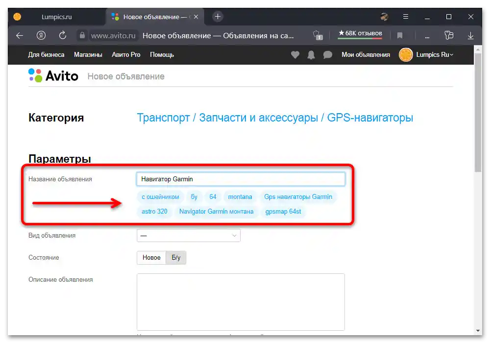Click the scrollbar up arrow
Image resolution: width=490 pixels, height=343 pixels.
478,49
